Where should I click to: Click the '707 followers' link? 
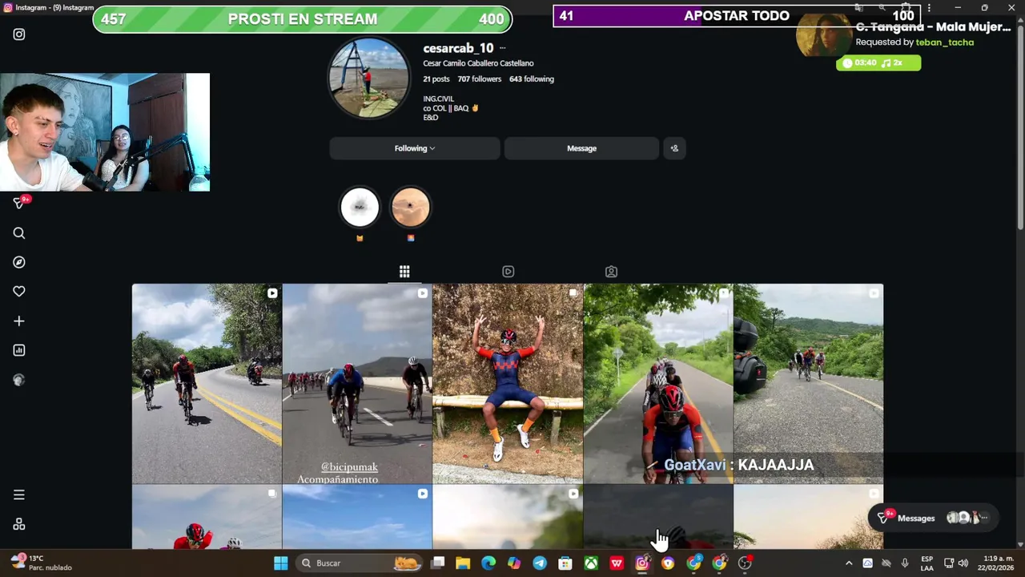coord(479,79)
